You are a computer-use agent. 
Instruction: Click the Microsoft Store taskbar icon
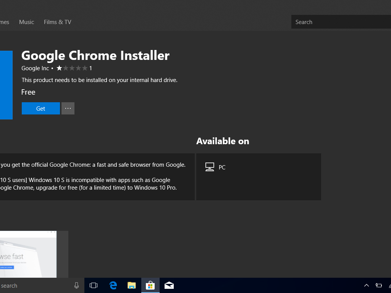pyautogui.click(x=150, y=285)
